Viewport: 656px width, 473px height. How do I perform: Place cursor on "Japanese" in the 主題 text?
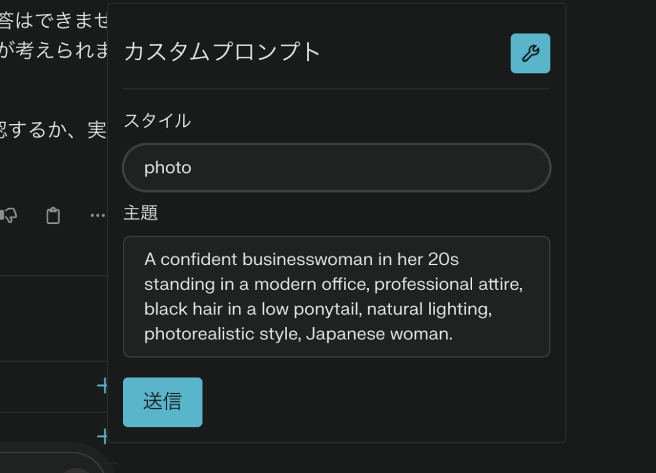click(340, 334)
